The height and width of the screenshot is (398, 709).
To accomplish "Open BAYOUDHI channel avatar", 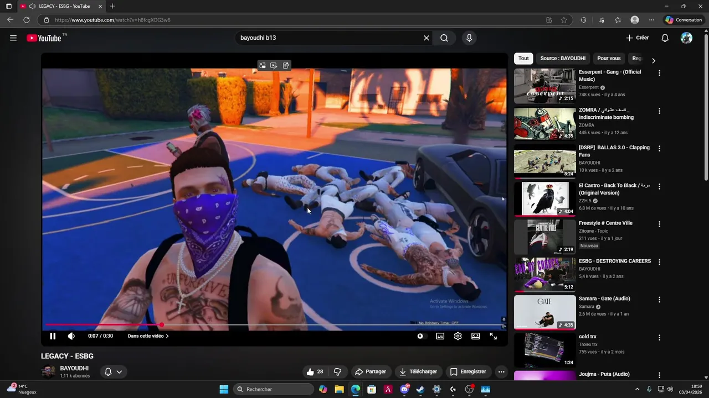I will pyautogui.click(x=49, y=372).
